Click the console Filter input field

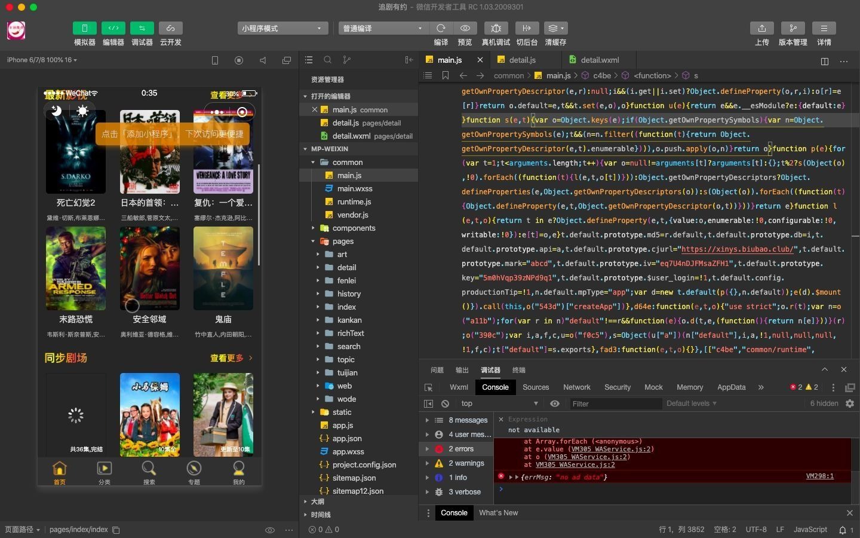[615, 403]
